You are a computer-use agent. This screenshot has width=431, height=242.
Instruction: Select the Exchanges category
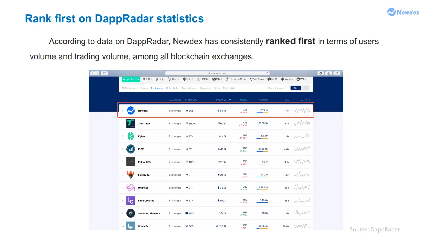click(x=157, y=88)
